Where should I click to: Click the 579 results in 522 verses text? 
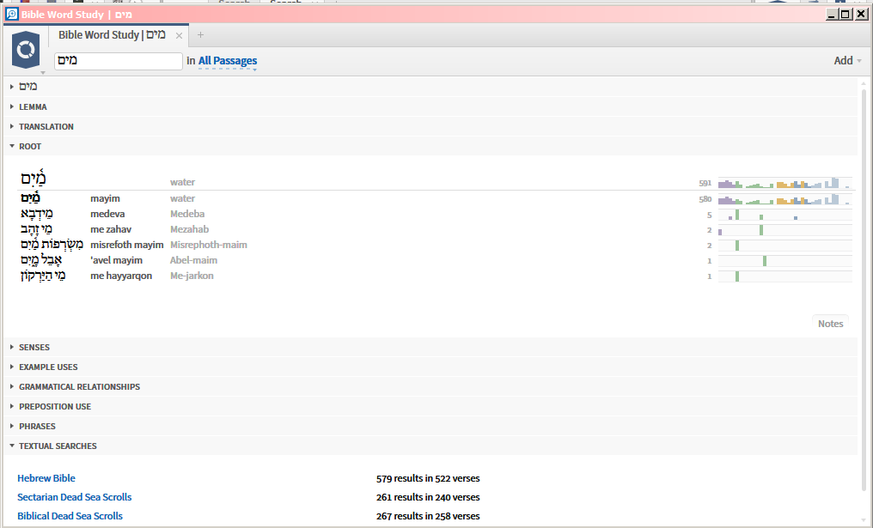click(x=428, y=478)
